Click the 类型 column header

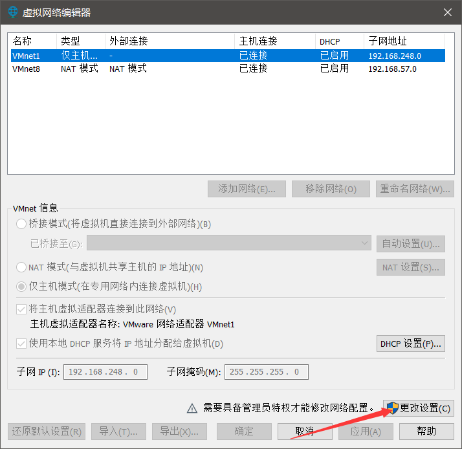(81, 41)
